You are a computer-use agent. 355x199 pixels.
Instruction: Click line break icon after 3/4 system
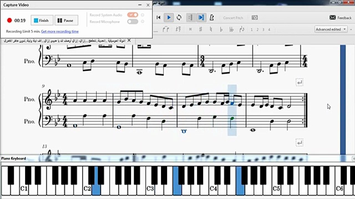[299, 82]
